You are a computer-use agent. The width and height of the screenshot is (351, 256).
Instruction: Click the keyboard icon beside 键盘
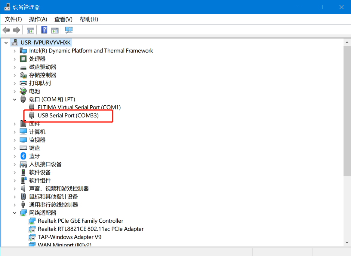[x=23, y=148]
